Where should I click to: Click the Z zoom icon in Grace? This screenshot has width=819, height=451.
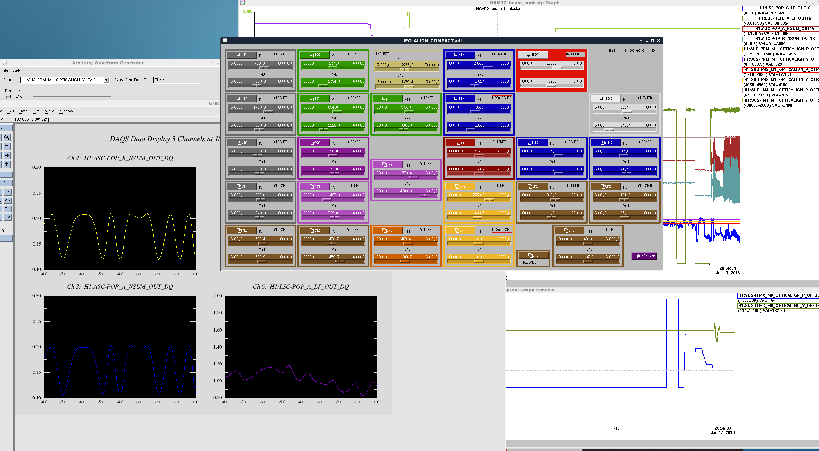[7, 147]
